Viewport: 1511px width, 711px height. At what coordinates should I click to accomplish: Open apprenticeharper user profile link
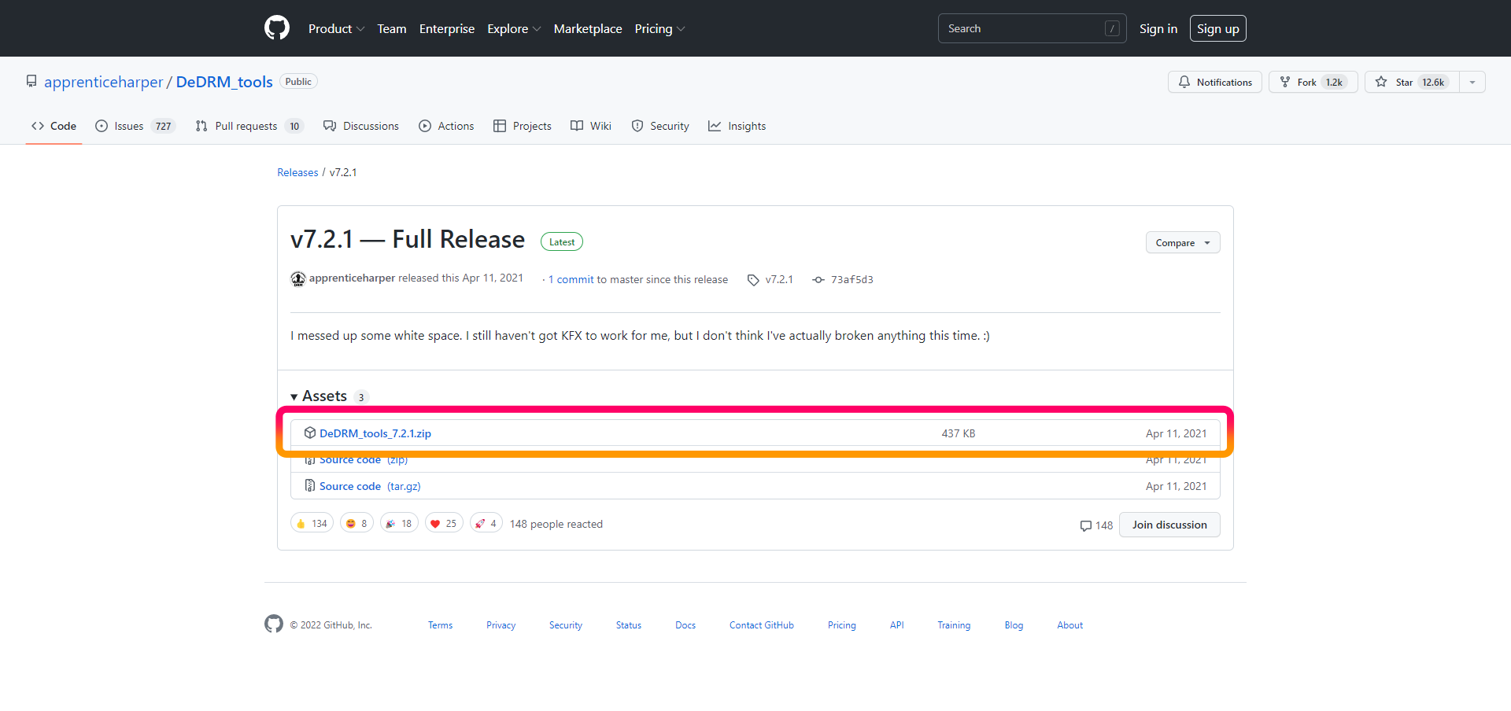[x=103, y=82]
